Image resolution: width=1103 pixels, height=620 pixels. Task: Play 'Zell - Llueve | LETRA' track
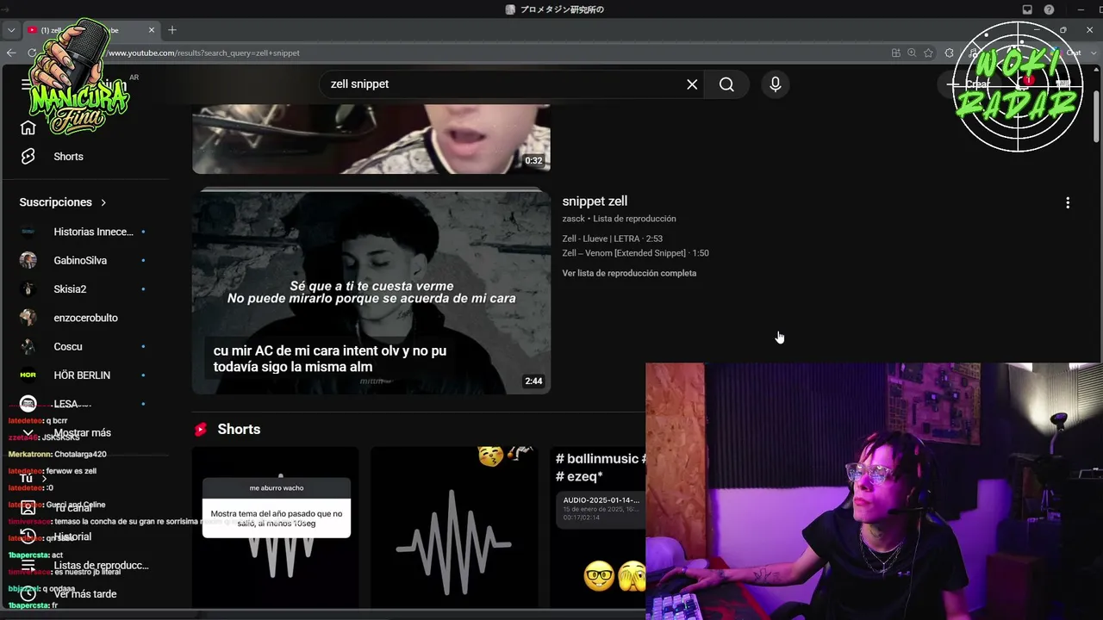[x=613, y=239]
